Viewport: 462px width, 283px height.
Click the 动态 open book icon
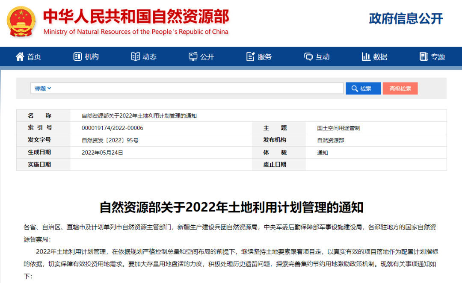click(135, 56)
